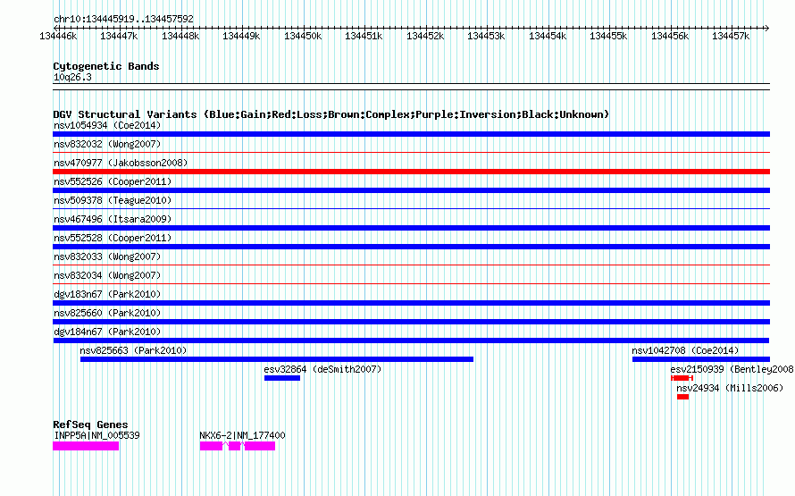795x496 pixels.
Task: Open nsv467496 (Itsara2009) variant details
Action: pyautogui.click(x=113, y=219)
